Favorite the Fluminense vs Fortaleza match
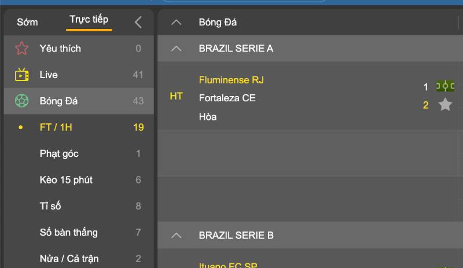 click(x=445, y=105)
